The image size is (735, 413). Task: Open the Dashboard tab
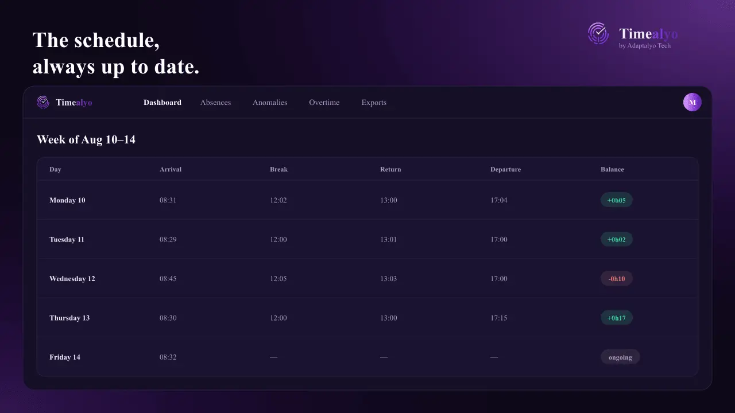pyautogui.click(x=163, y=103)
